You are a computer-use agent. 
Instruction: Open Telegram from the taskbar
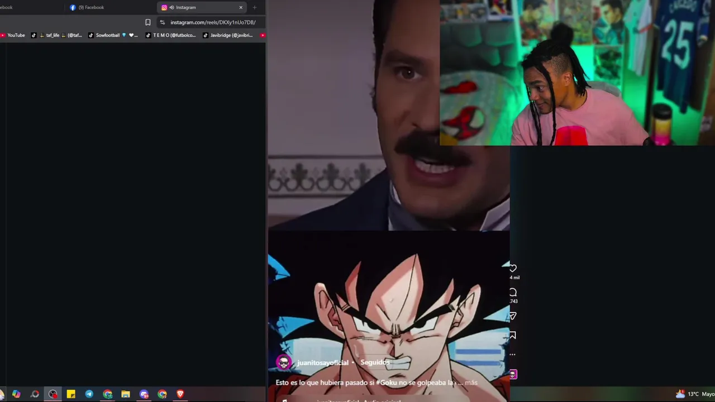[89, 394]
